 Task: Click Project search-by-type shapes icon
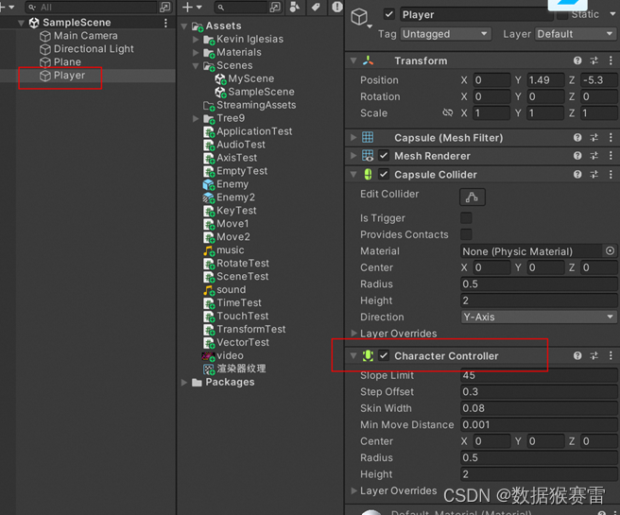click(295, 7)
